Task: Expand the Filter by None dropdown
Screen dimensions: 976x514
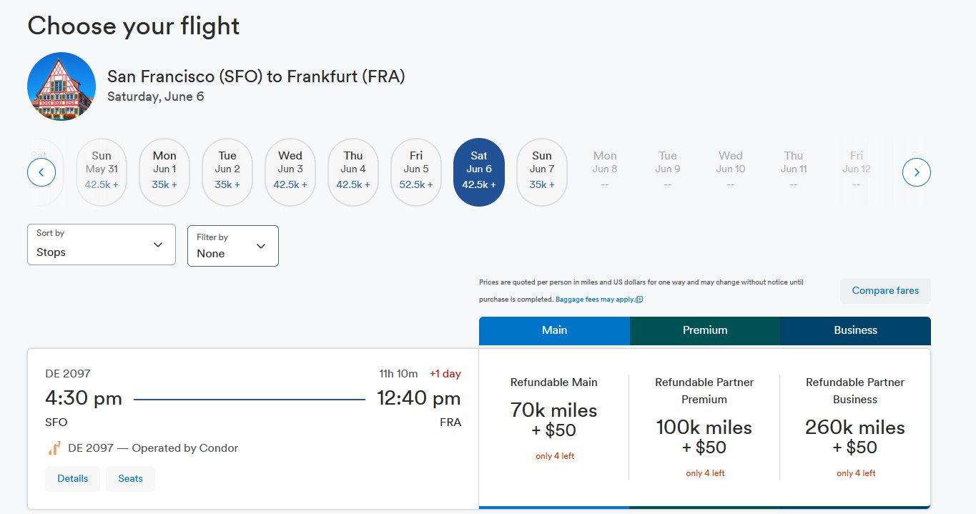Action: 232,246
